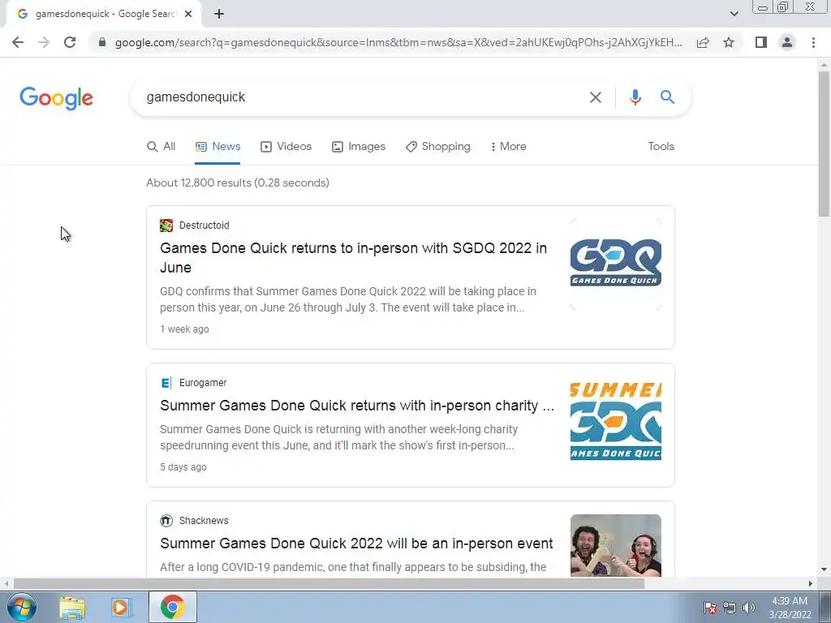The image size is (831, 623).
Task: Submit search with magnifier icon
Action: [667, 97]
